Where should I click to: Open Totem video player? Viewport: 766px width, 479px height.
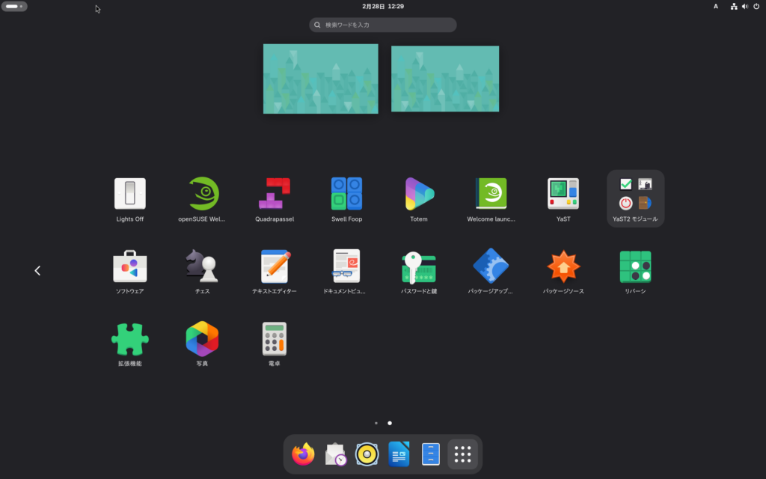pos(419,194)
